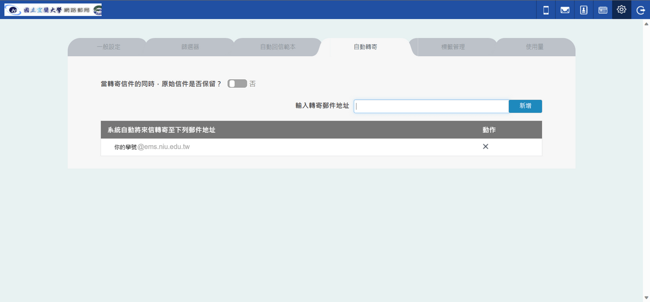The width and height of the screenshot is (650, 302).
Task: Click the 當轉寄信件的同時 question label
Action: [x=161, y=84]
